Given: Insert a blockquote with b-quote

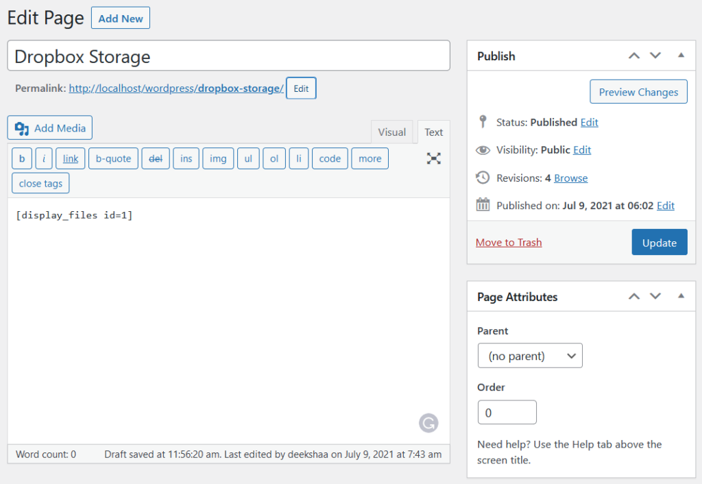Looking at the screenshot, I should [112, 158].
